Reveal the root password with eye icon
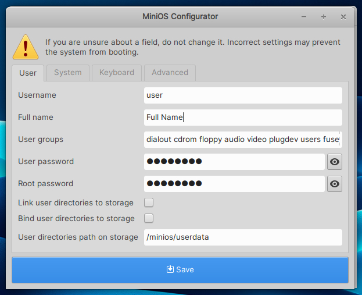 335,184
